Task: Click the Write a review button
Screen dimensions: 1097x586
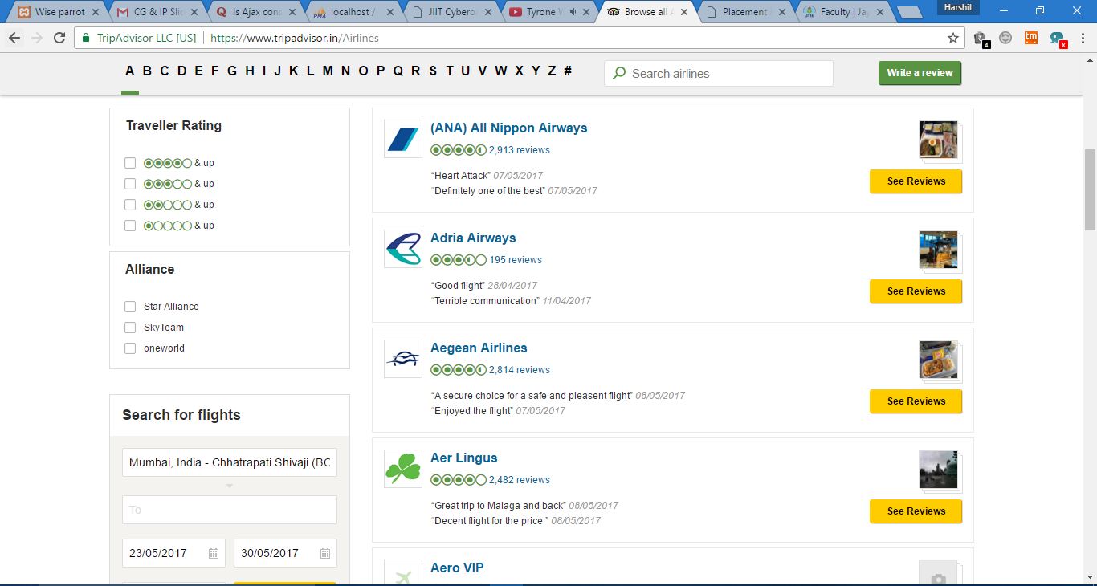Action: (x=920, y=73)
